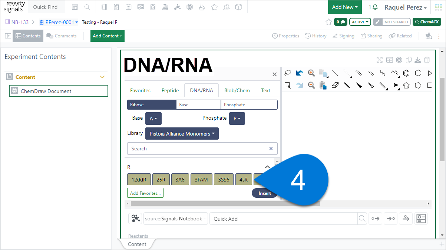Switch to the DNA/RNA tab
This screenshot has width=446, height=250.
(201, 90)
